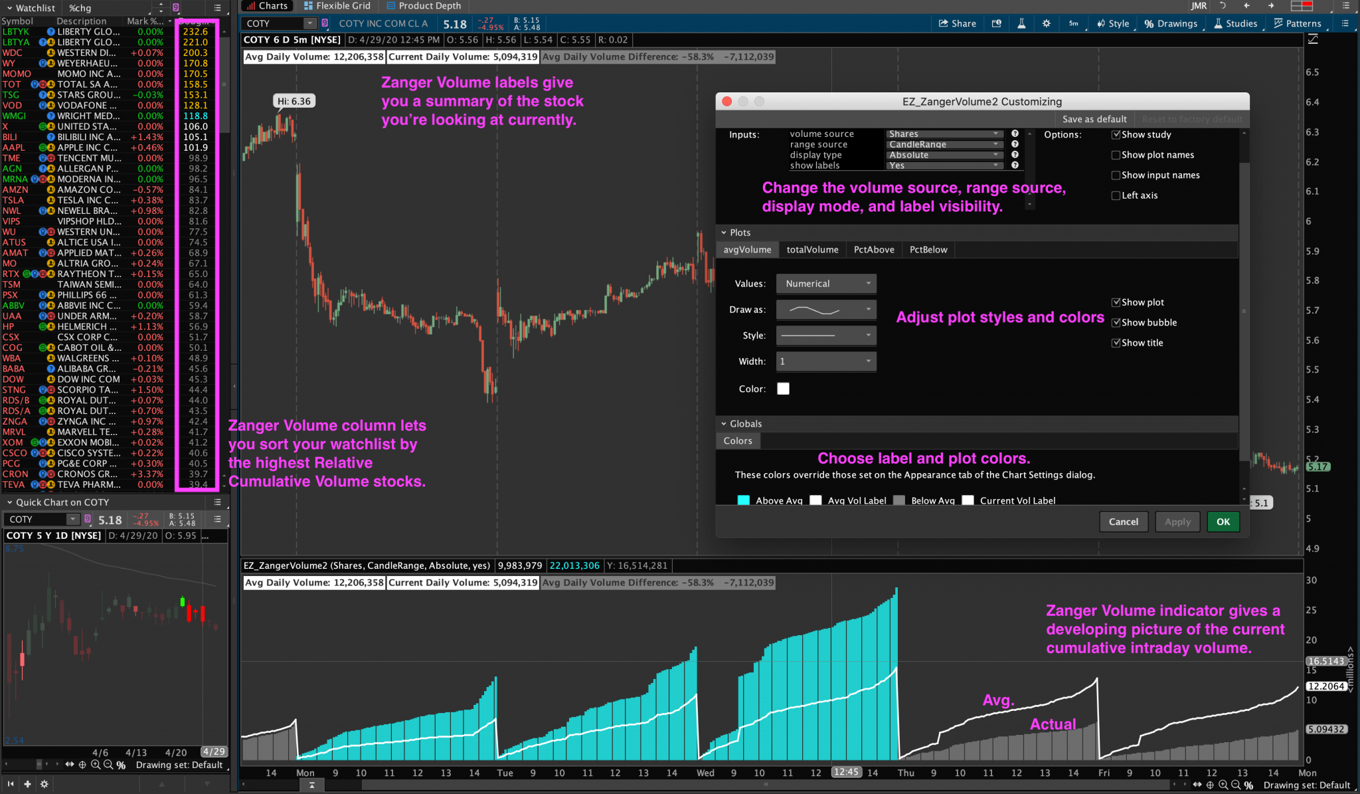Click the 5m timeframe selector
Image resolution: width=1360 pixels, height=794 pixels.
(1074, 23)
